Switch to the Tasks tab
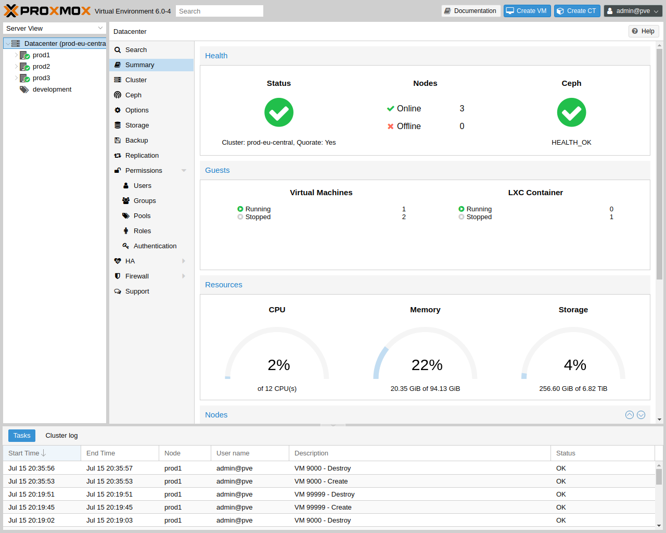Screen dimensions: 666x533 (x=21, y=435)
